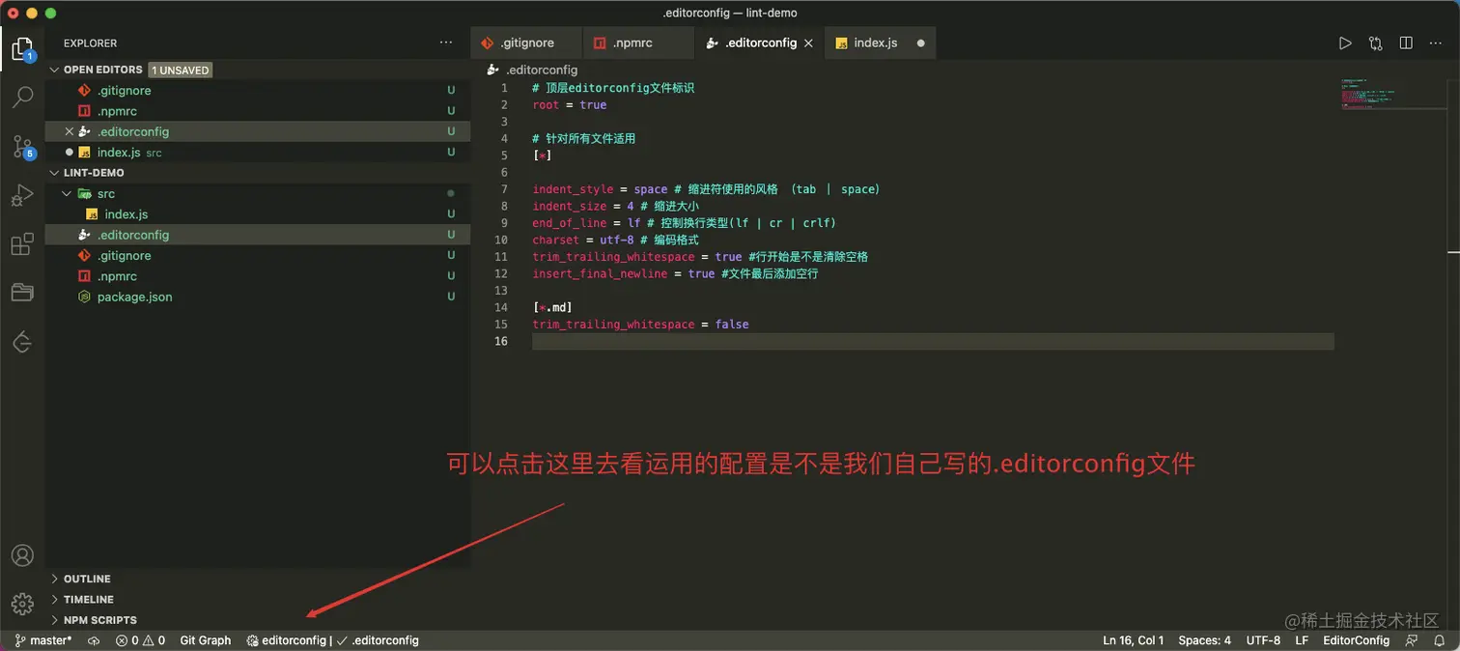Click line number 16 in gutter
Viewport: 1460px width, 651px height.
(501, 341)
